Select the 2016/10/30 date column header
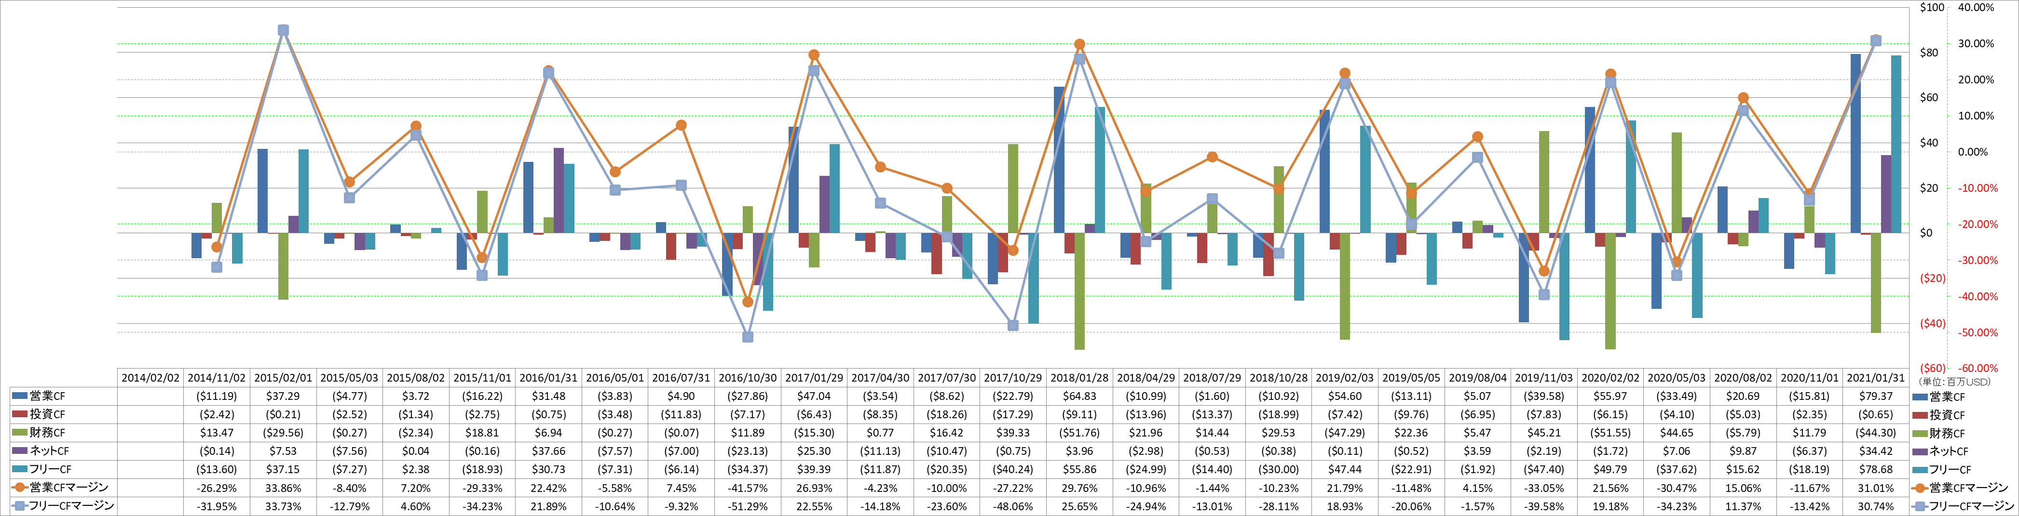Screen dimensions: 2019x516 (748, 377)
